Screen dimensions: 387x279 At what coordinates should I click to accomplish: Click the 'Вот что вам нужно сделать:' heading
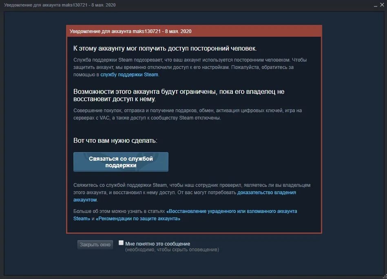tap(115, 140)
